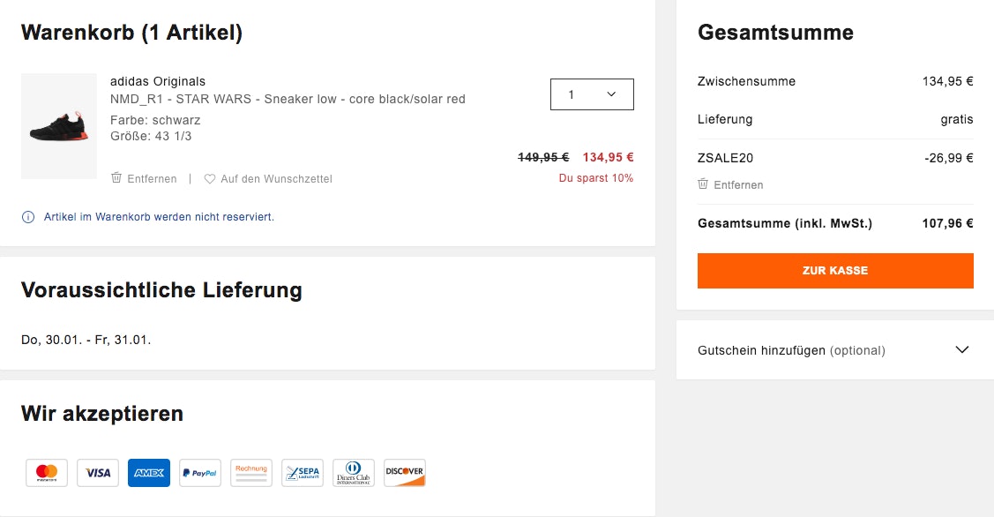Click the Discover payment icon

(405, 473)
